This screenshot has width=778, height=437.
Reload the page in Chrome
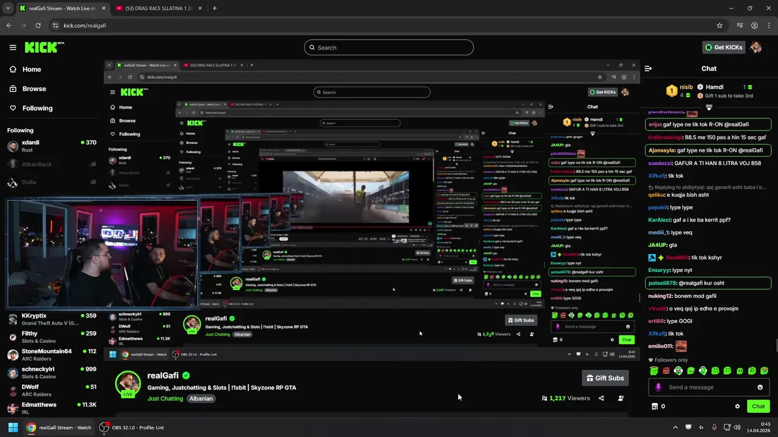pos(38,25)
